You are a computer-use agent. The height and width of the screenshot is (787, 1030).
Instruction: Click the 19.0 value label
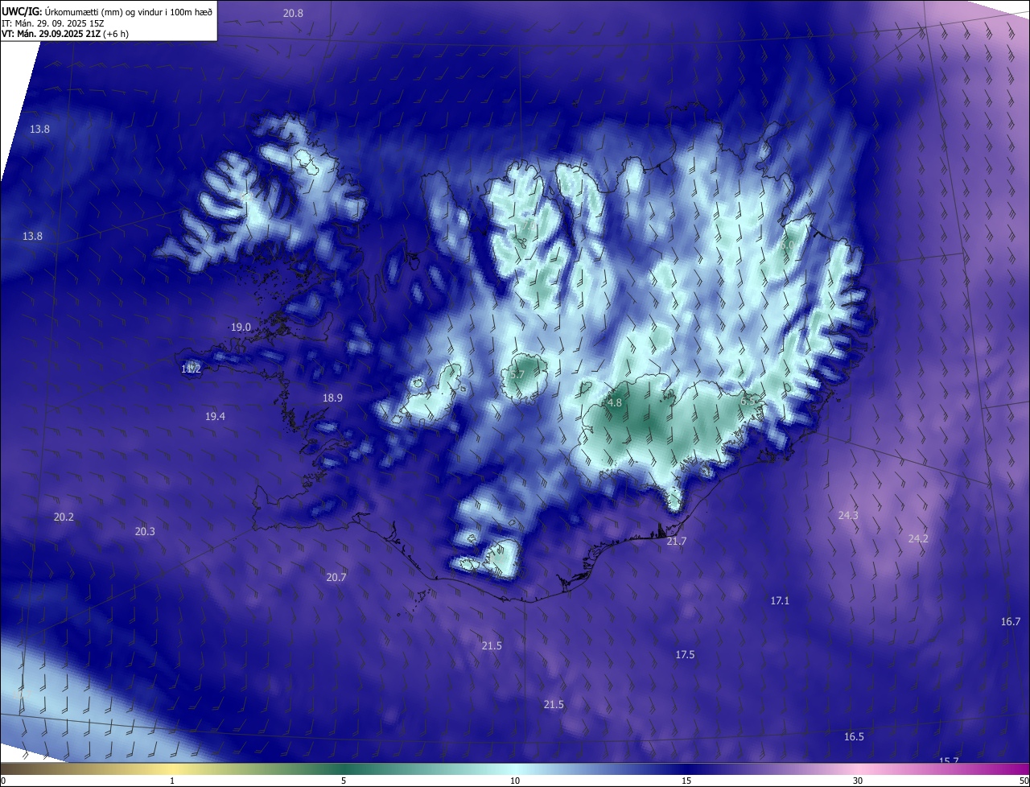click(x=241, y=328)
